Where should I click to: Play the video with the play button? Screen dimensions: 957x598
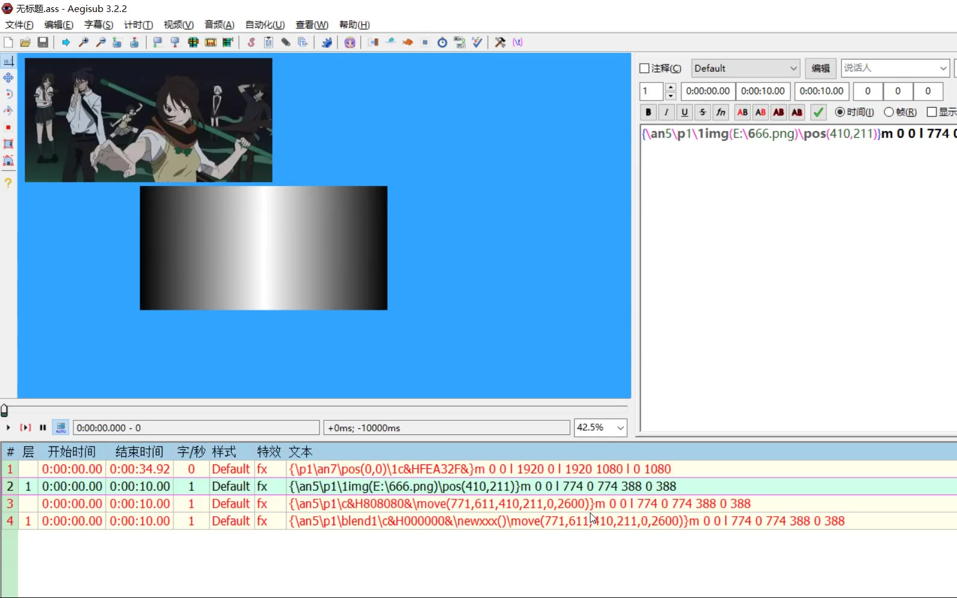pyautogui.click(x=8, y=428)
